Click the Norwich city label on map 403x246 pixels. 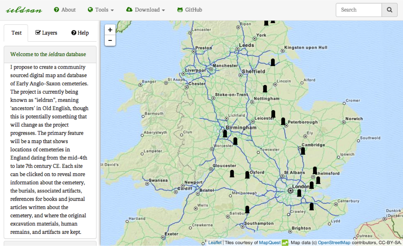(x=354, y=119)
